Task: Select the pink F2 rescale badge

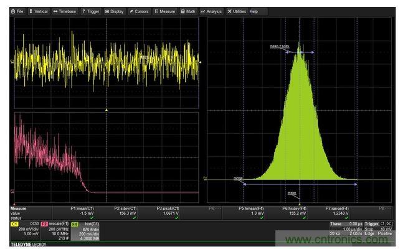Action: [44, 223]
